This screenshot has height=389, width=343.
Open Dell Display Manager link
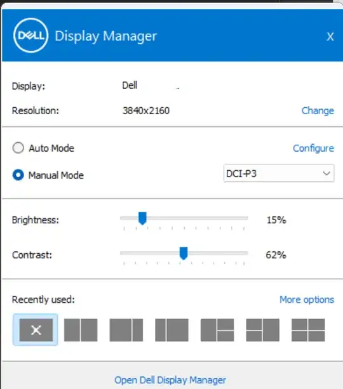click(x=170, y=380)
